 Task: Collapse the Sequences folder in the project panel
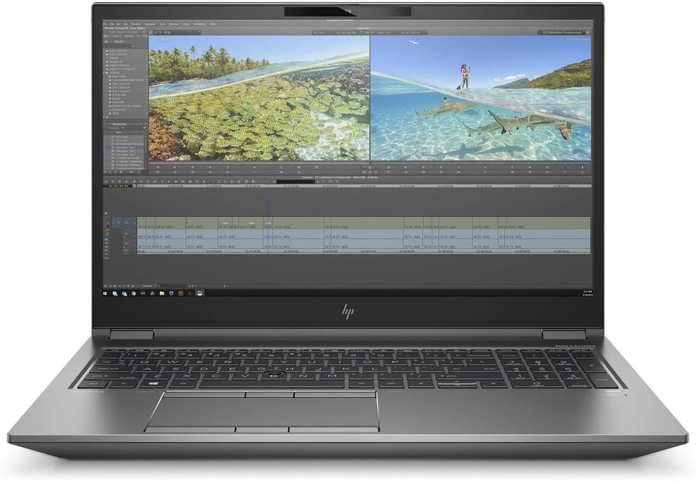point(103,62)
